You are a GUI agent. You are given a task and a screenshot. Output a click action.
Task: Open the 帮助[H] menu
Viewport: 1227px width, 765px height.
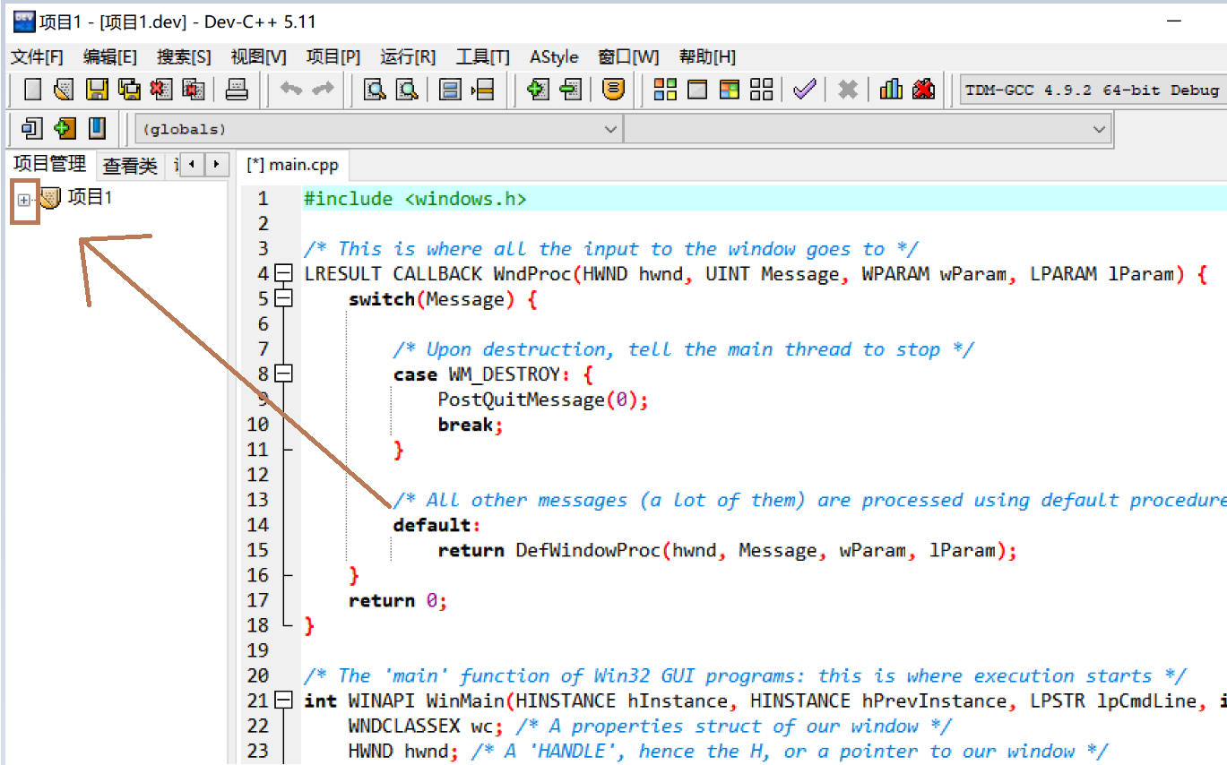tap(707, 57)
